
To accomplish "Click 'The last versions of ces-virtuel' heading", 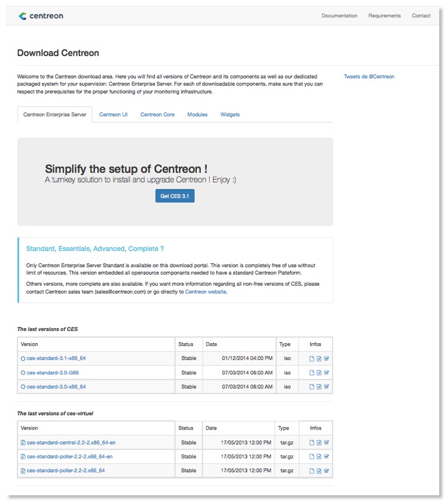I will tap(55, 414).
